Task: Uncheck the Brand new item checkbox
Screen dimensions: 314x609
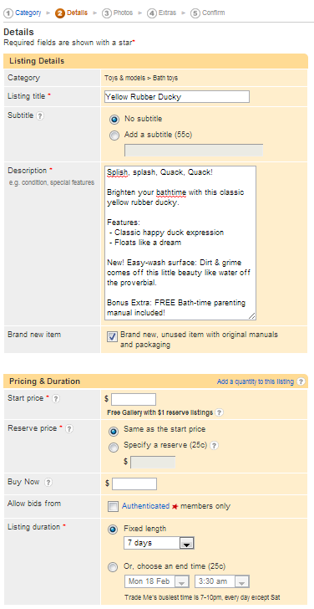Action: 112,337
